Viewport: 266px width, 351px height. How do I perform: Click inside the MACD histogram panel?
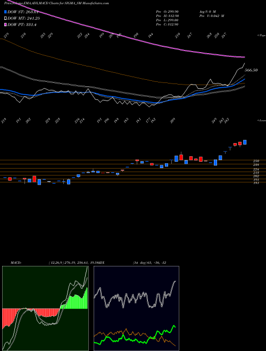45,308
